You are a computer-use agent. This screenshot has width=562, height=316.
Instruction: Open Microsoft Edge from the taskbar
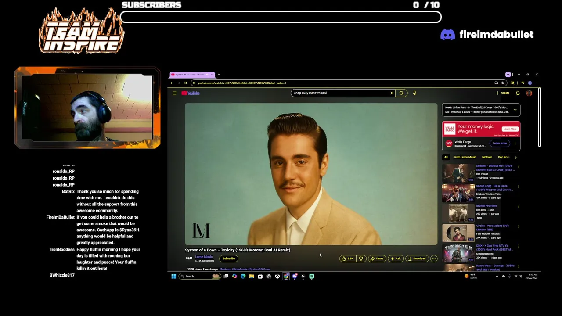[x=243, y=276]
